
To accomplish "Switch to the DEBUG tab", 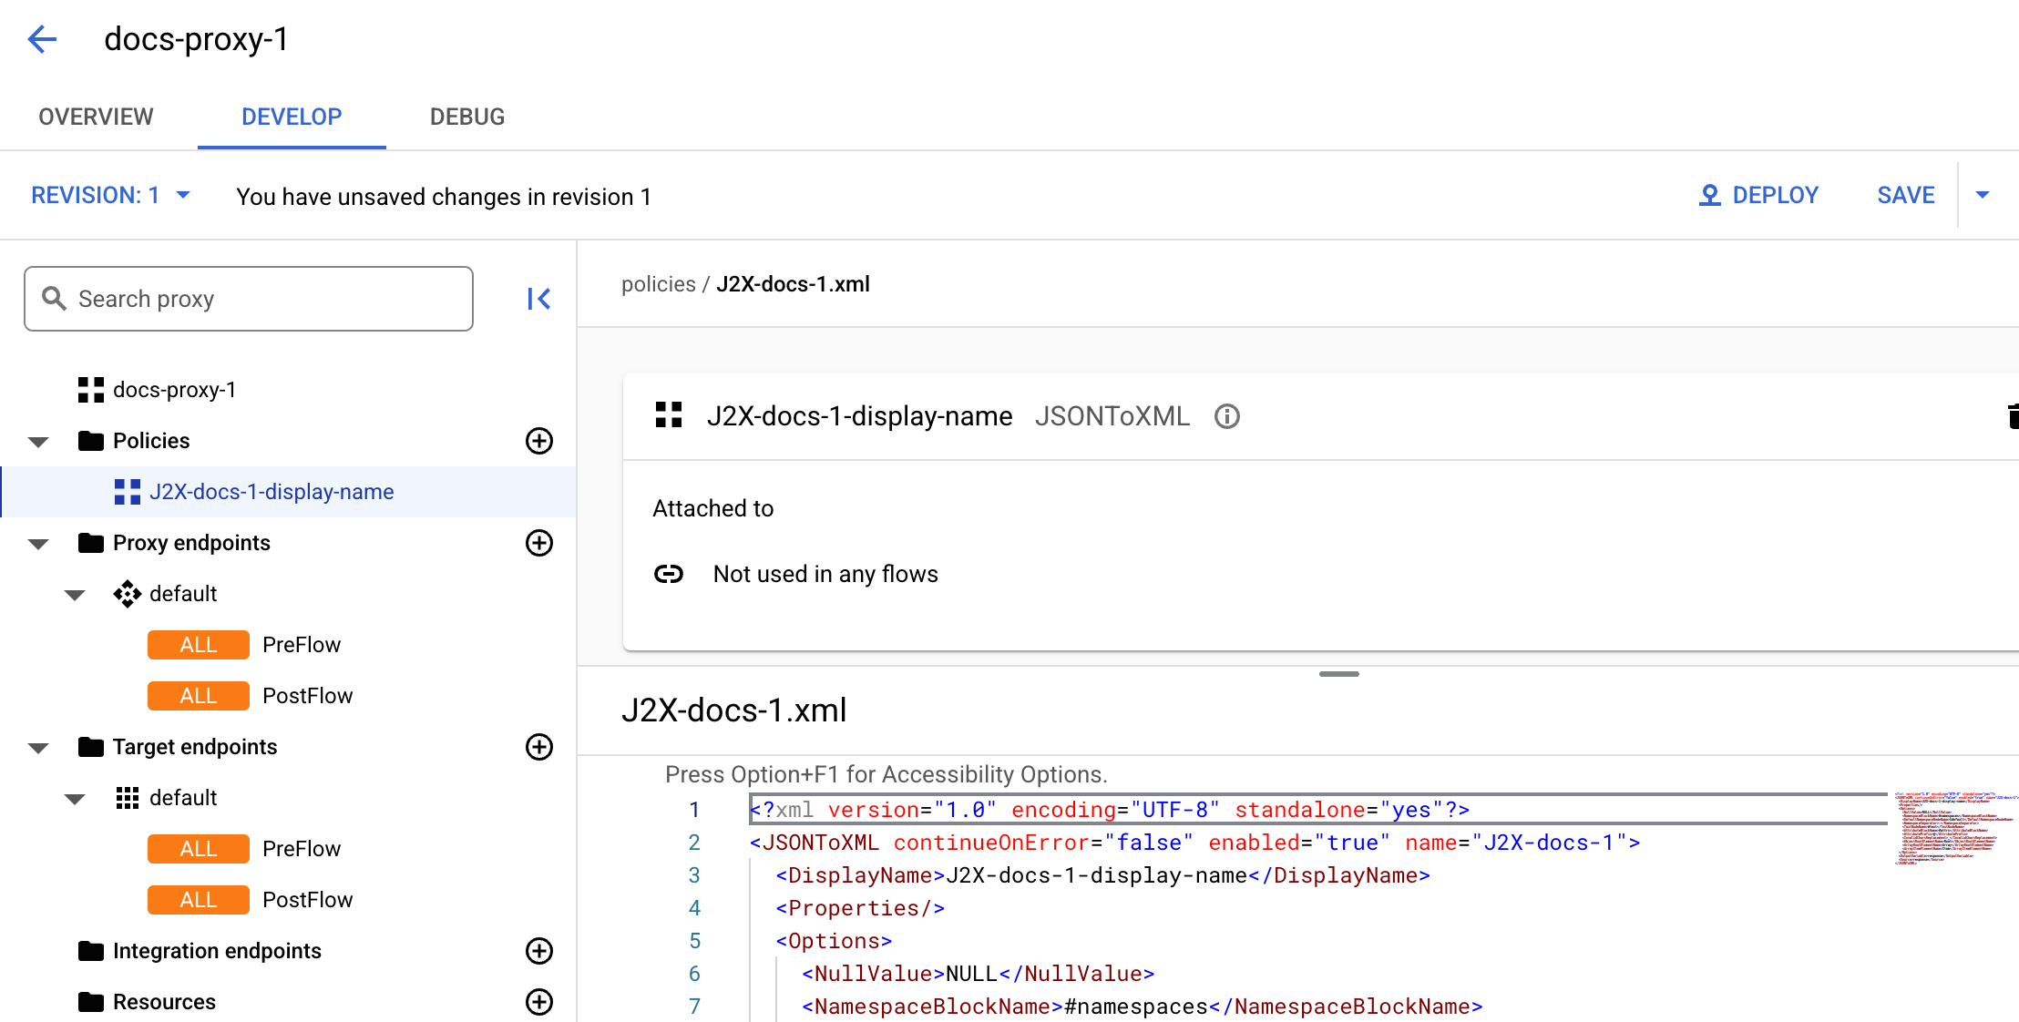I will [x=466, y=117].
